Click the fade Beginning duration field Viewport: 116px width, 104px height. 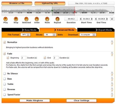pyautogui.click(x=24, y=58)
